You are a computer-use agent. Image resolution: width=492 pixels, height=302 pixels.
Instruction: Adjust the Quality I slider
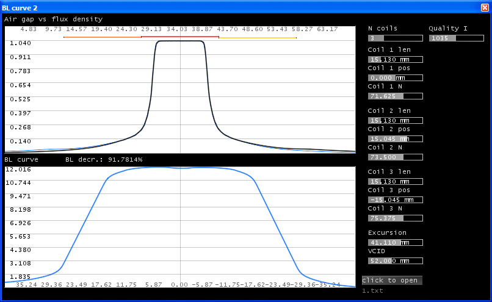click(x=457, y=38)
